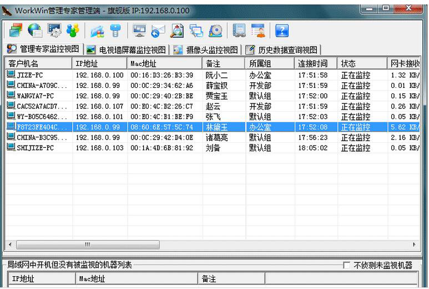Click connection time 17:56:23

coord(312,137)
